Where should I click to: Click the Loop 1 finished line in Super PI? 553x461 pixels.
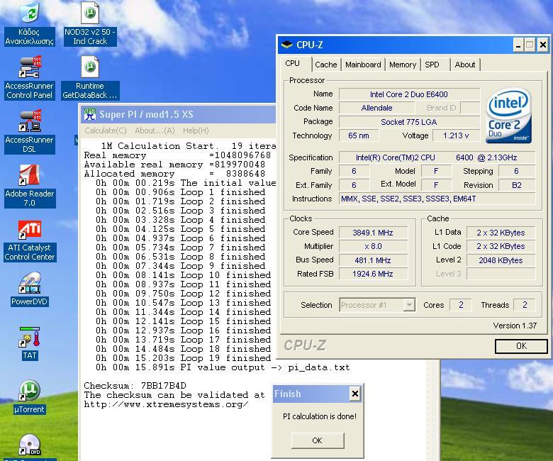click(181, 192)
